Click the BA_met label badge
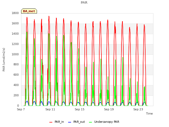The height and width of the screenshot is (127, 169). [29, 11]
